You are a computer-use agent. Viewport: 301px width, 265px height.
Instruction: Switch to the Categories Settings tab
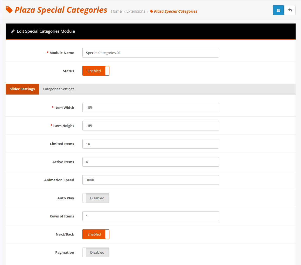(x=58, y=89)
